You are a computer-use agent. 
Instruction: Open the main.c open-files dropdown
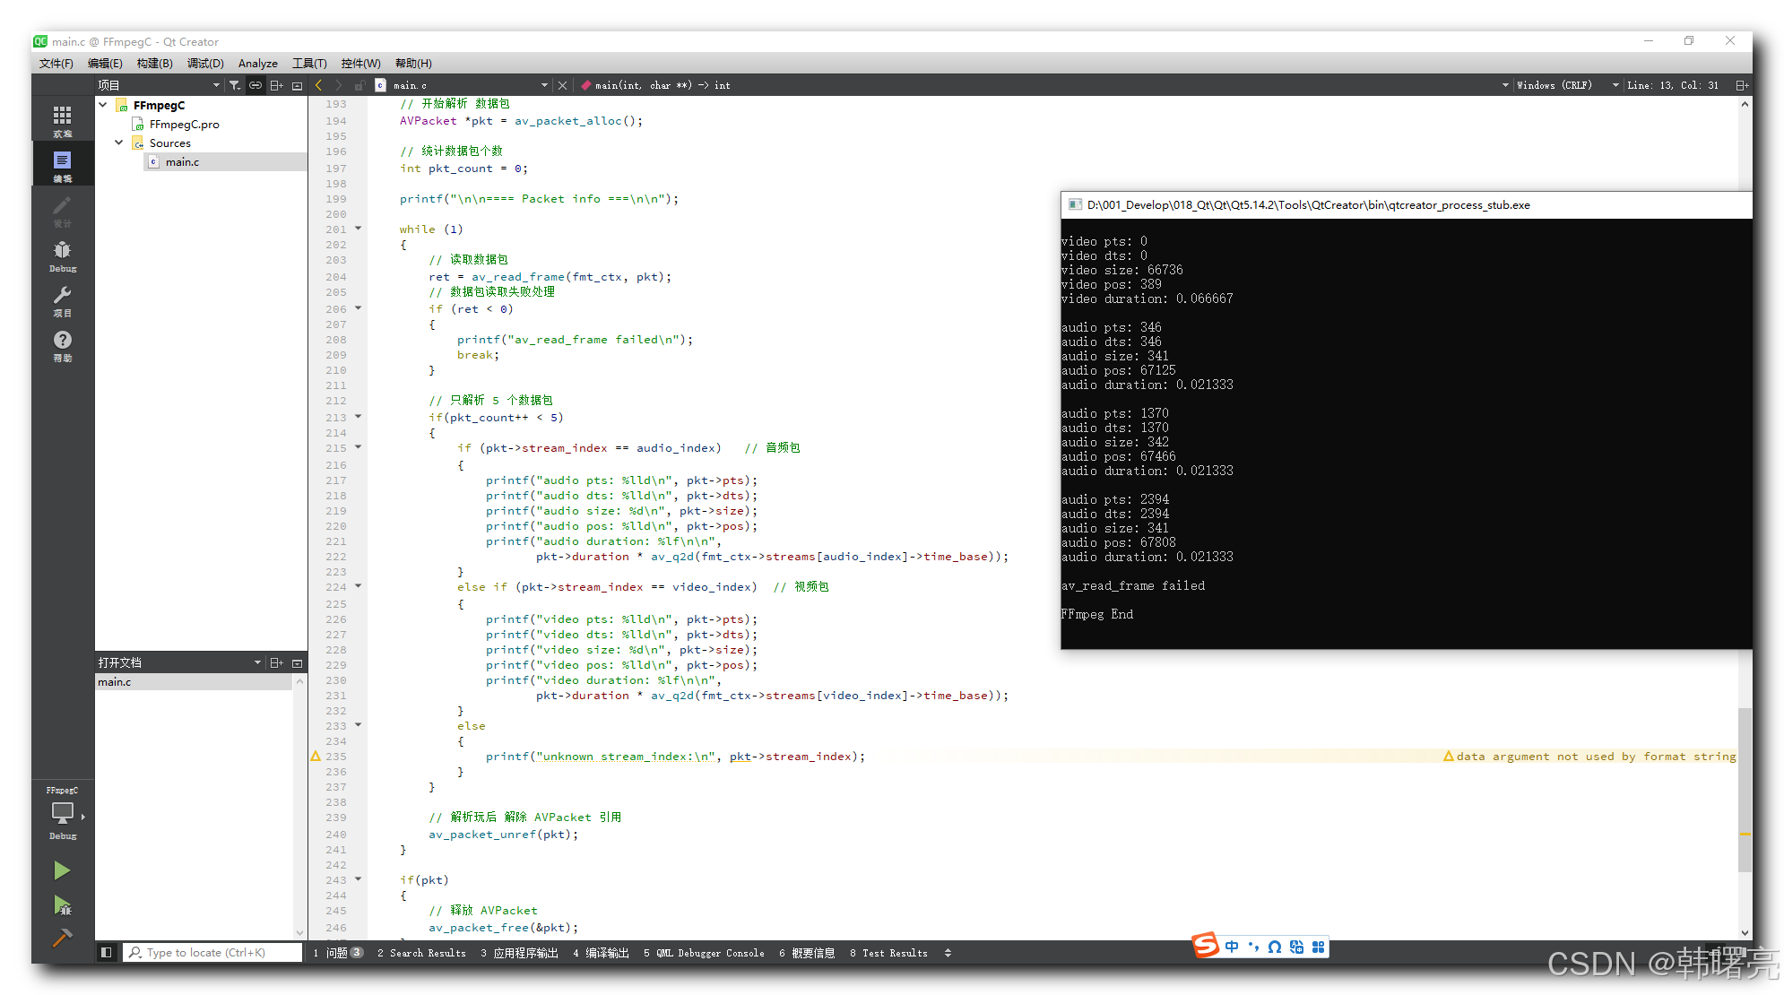click(544, 85)
